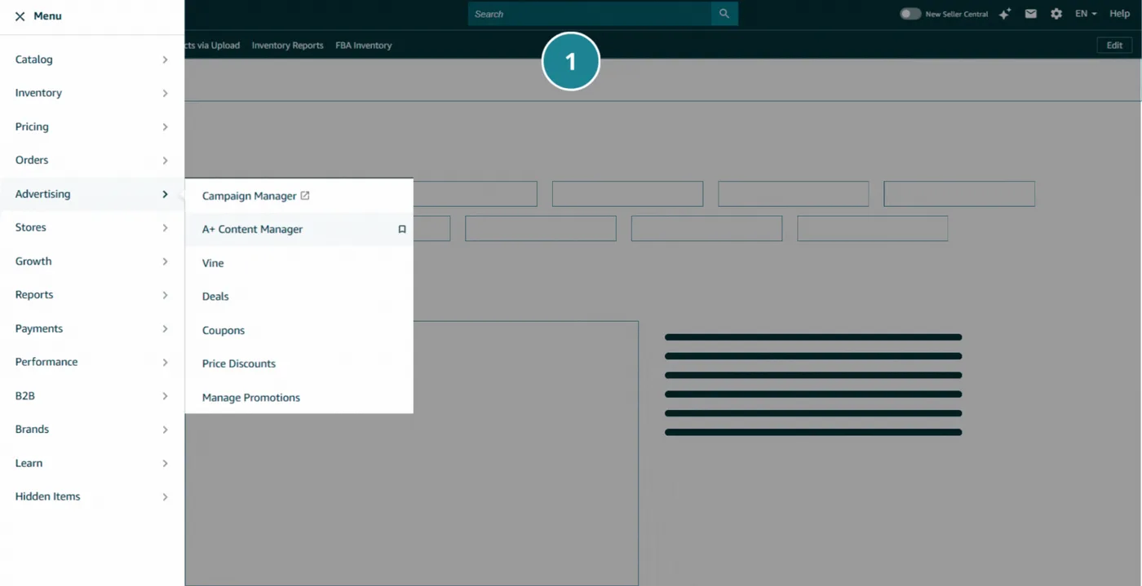Screen dimensions: 1142x586
Task: Expand the Payments menu section
Action: point(92,328)
